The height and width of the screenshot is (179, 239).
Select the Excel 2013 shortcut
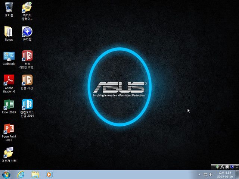(9, 107)
